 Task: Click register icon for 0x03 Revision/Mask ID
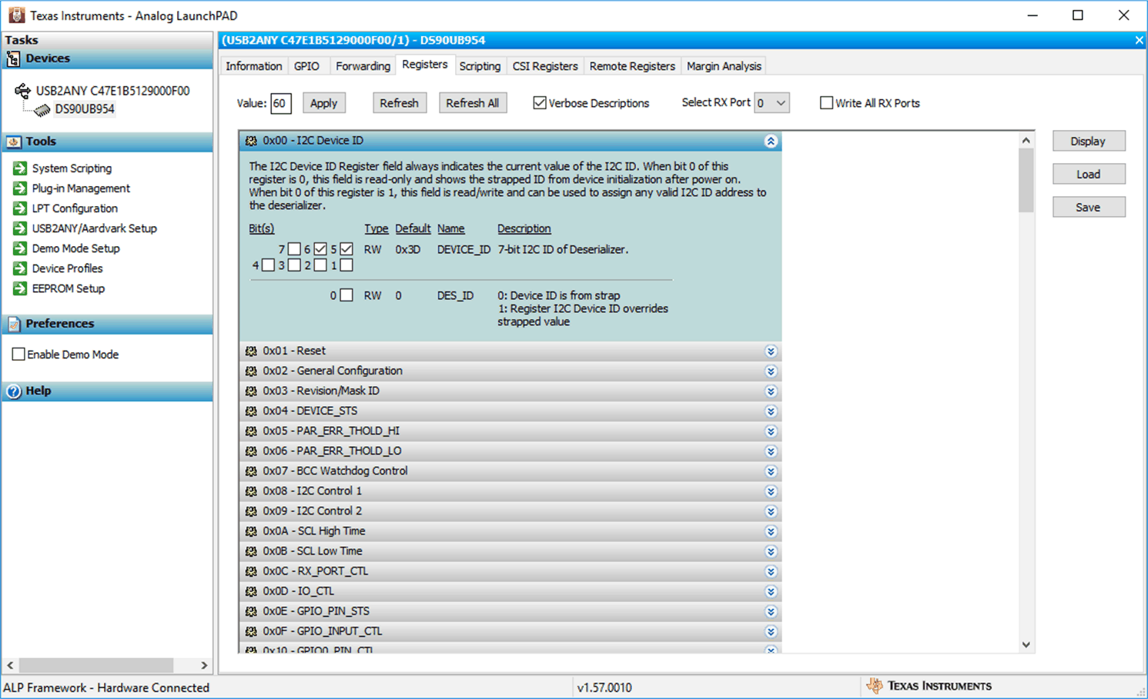pyautogui.click(x=251, y=391)
